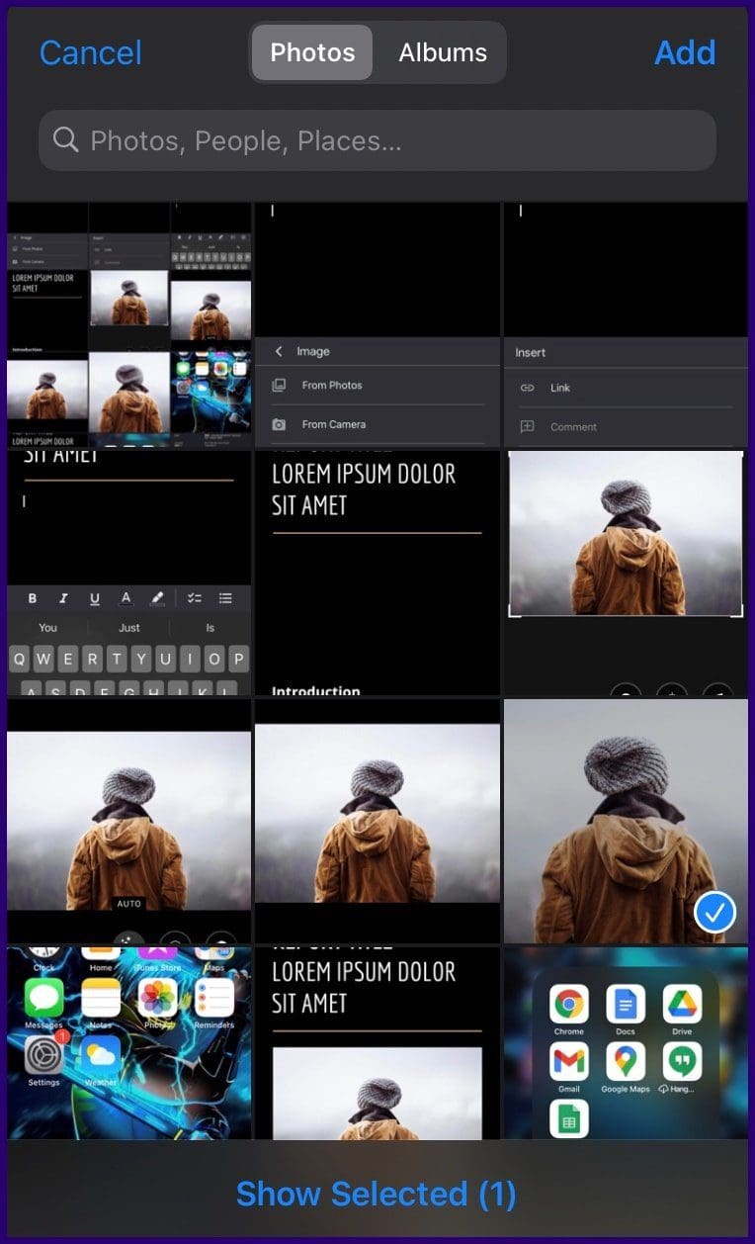Switch to the Photos tab
Image resolution: width=755 pixels, height=1244 pixels.
312,52
